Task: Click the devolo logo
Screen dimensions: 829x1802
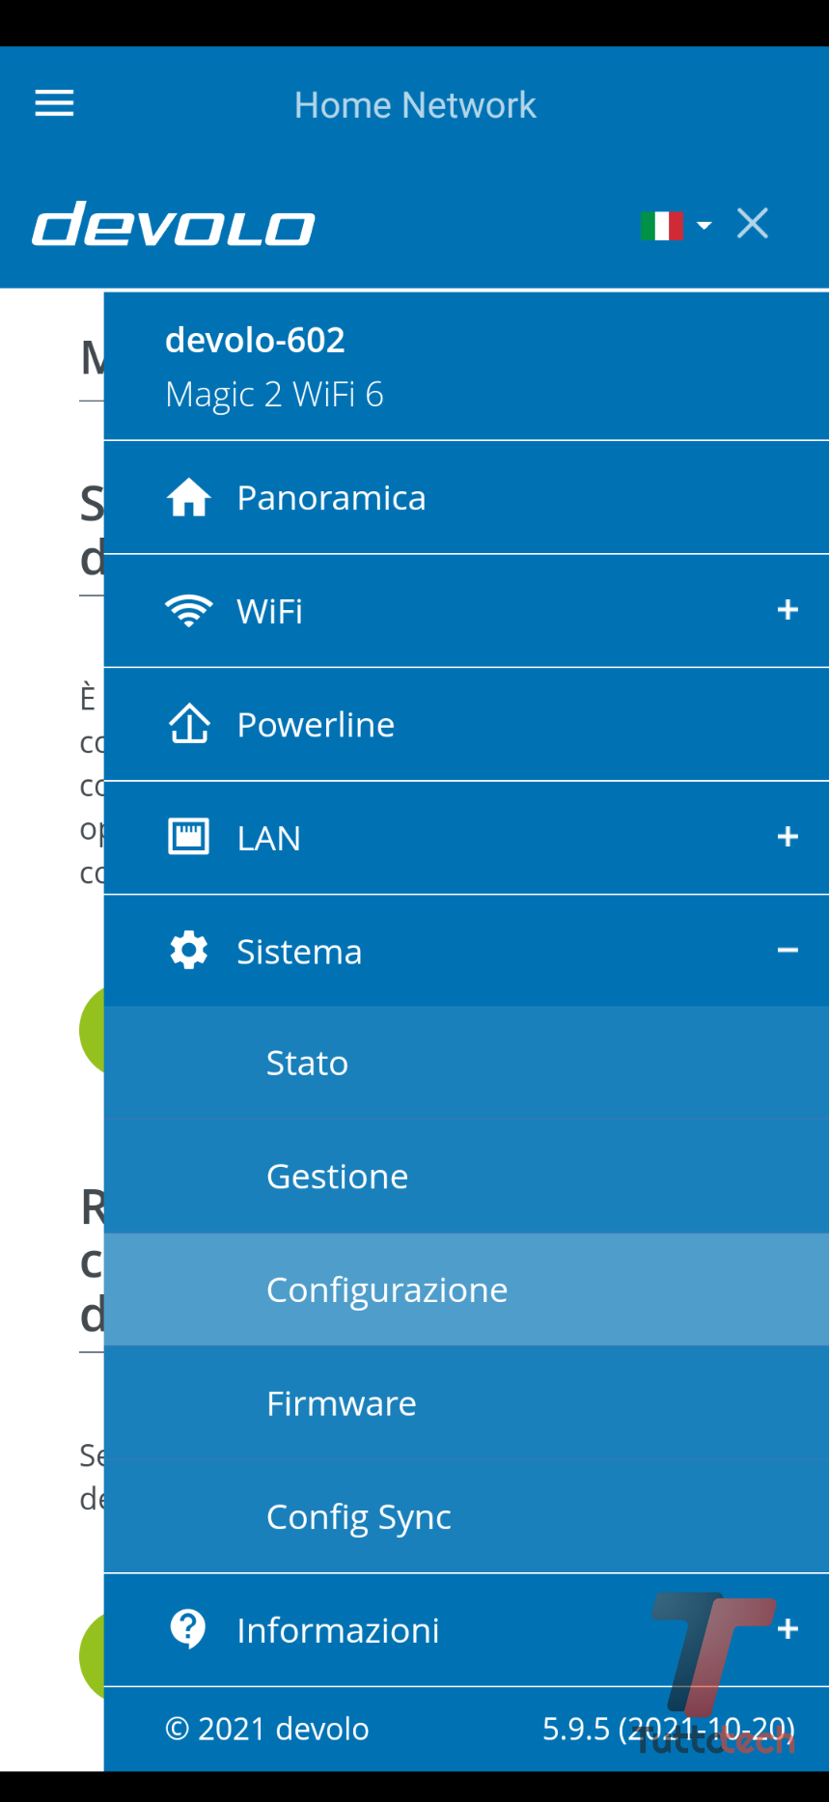Action: [x=174, y=224]
